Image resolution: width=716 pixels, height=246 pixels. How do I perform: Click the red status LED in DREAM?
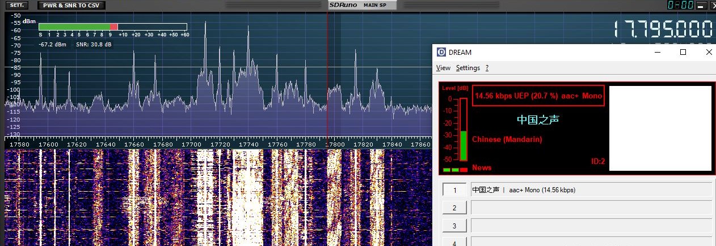464,170
